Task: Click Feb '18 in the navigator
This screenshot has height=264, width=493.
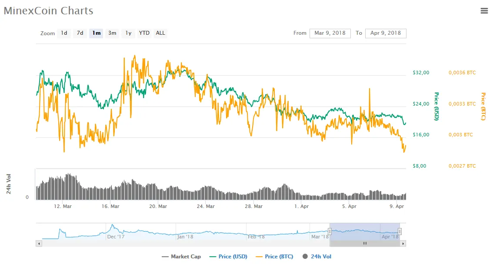Action: coord(256,237)
